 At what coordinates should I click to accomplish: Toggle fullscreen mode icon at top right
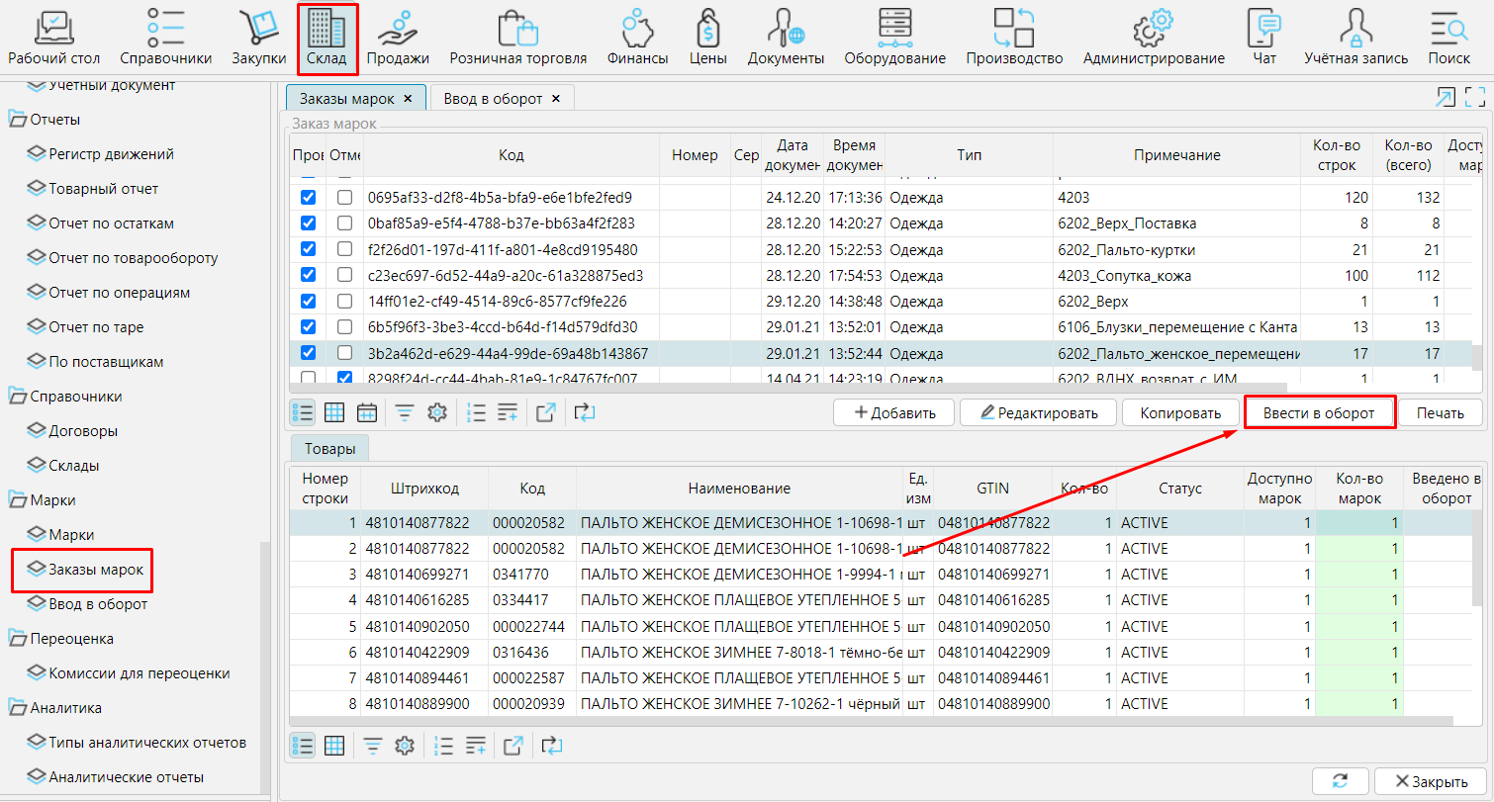click(1475, 97)
